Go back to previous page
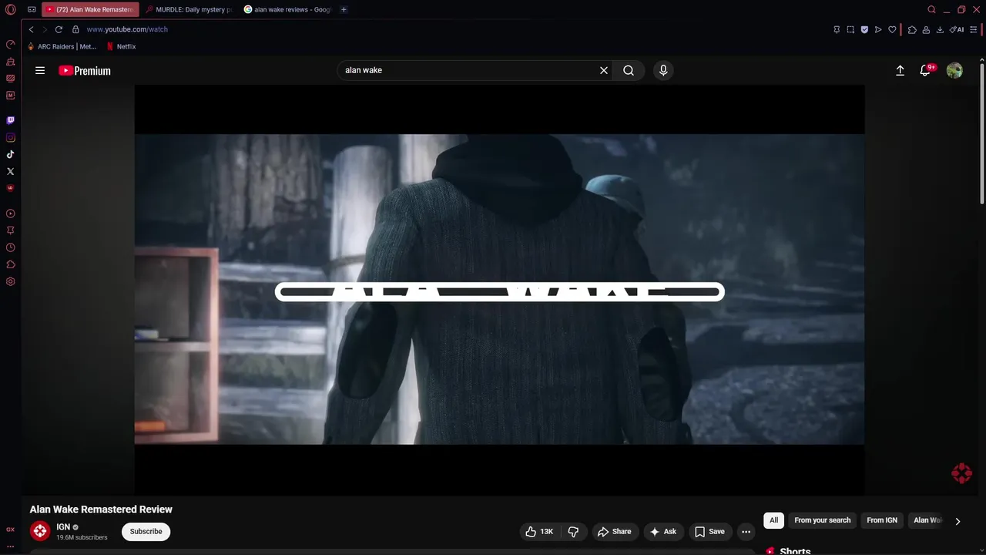 [x=31, y=29]
